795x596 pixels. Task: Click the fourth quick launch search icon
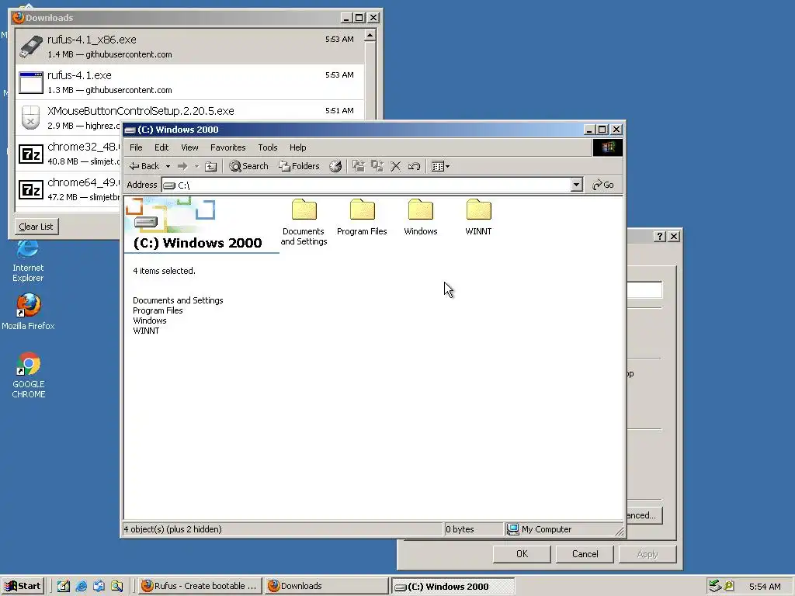pyautogui.click(x=116, y=586)
